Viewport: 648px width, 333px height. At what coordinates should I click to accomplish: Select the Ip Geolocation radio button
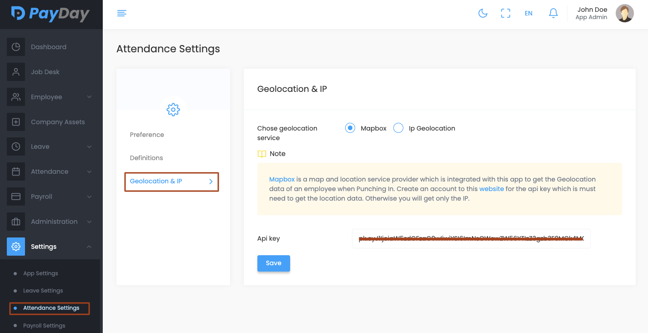click(398, 128)
